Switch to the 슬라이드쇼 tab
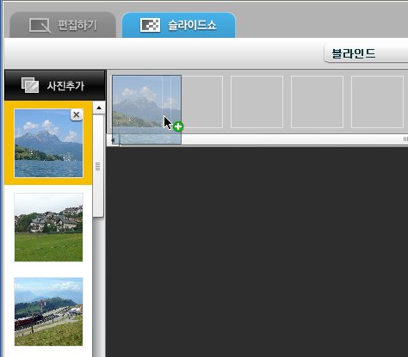The width and height of the screenshot is (408, 357). coord(178,25)
